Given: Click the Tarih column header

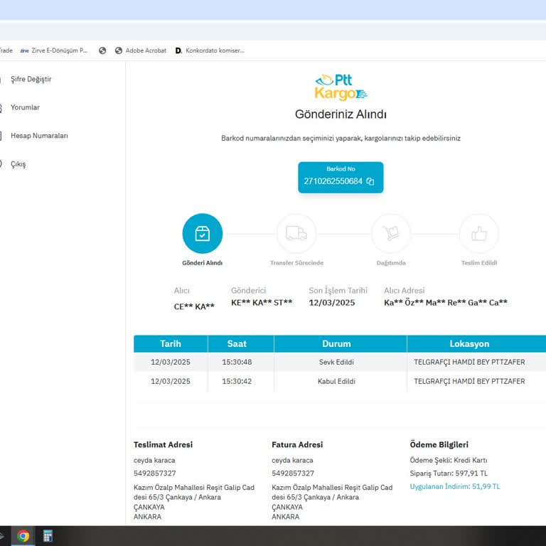Looking at the screenshot, I should [x=171, y=343].
